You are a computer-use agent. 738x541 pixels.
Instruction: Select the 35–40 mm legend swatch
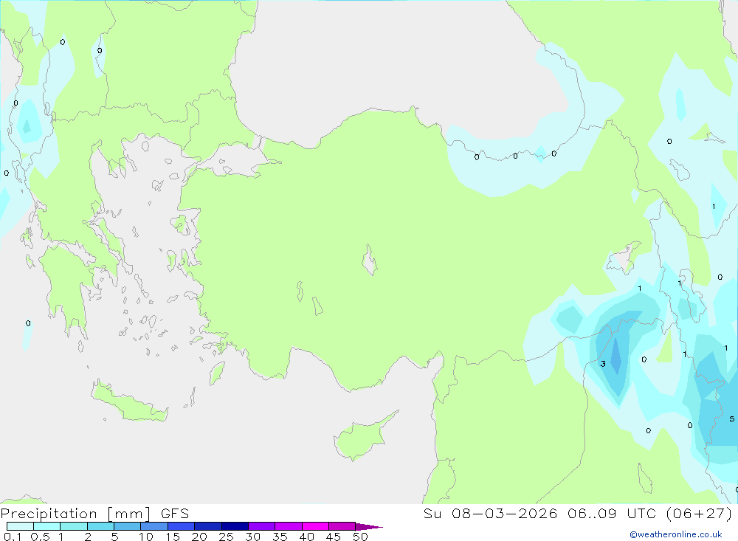(288, 526)
